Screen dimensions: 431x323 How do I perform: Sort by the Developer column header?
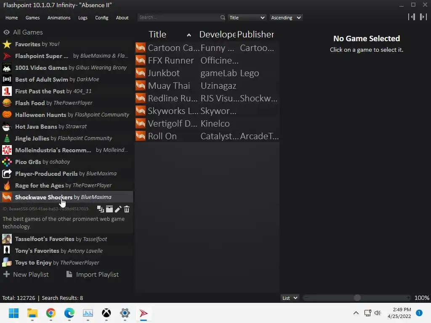click(217, 34)
